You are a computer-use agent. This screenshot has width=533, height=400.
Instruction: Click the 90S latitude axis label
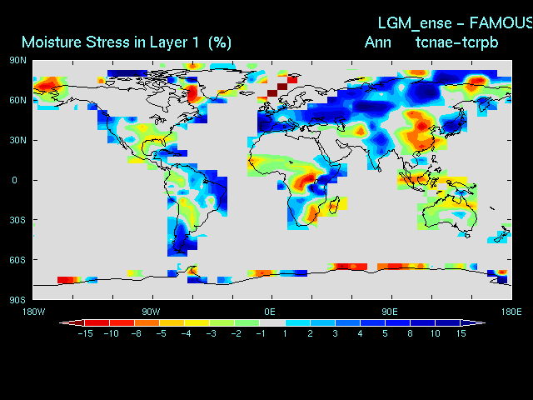pyautogui.click(x=18, y=299)
